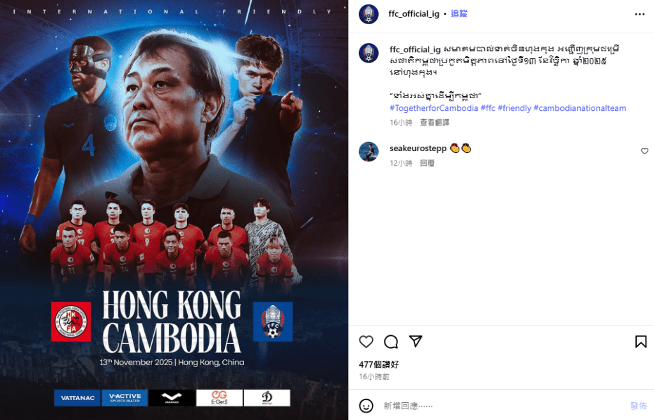Click the 發佈 post comment button
The width and height of the screenshot is (654, 420).
click(638, 406)
